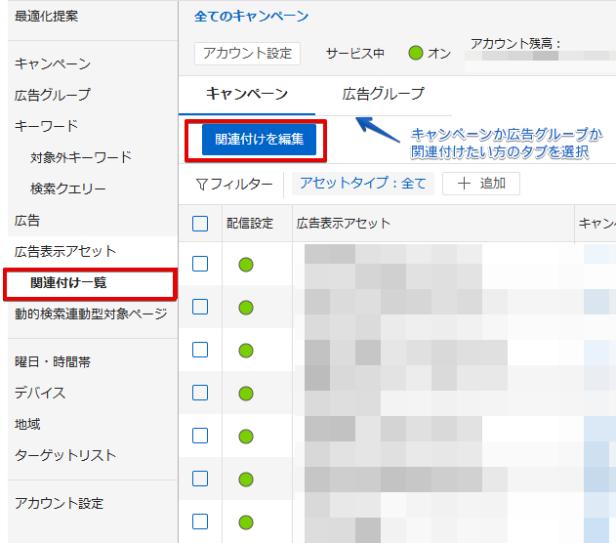Tick the select-all checkbox in the table header

[x=200, y=224]
